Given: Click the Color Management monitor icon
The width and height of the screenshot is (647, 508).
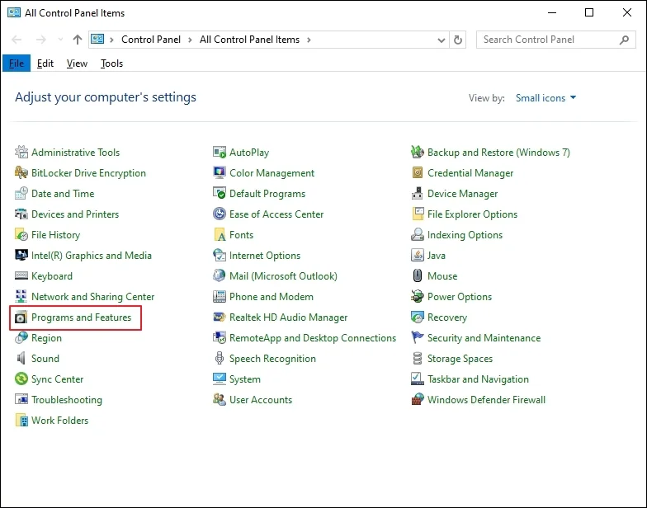Looking at the screenshot, I should [220, 173].
